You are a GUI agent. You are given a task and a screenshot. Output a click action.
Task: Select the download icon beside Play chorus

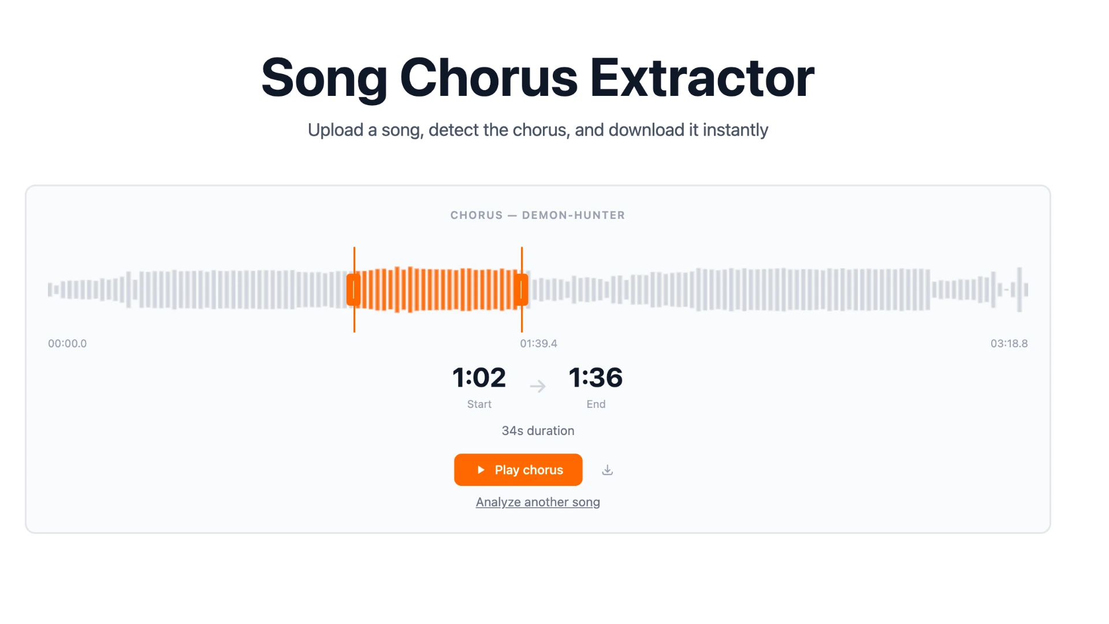[x=607, y=470]
